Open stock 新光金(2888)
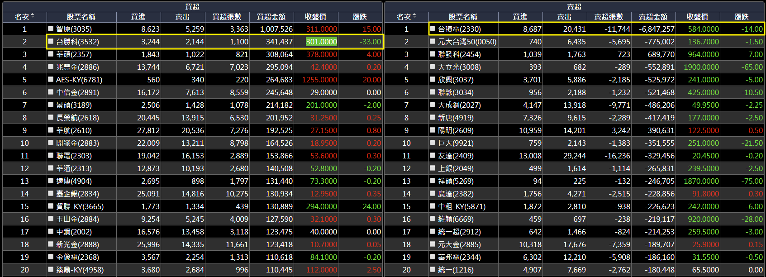Screen dimensions: 766x277 click(77, 244)
